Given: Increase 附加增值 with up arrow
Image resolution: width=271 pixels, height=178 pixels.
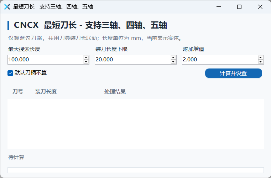Looking at the screenshot, I should coord(261,57).
